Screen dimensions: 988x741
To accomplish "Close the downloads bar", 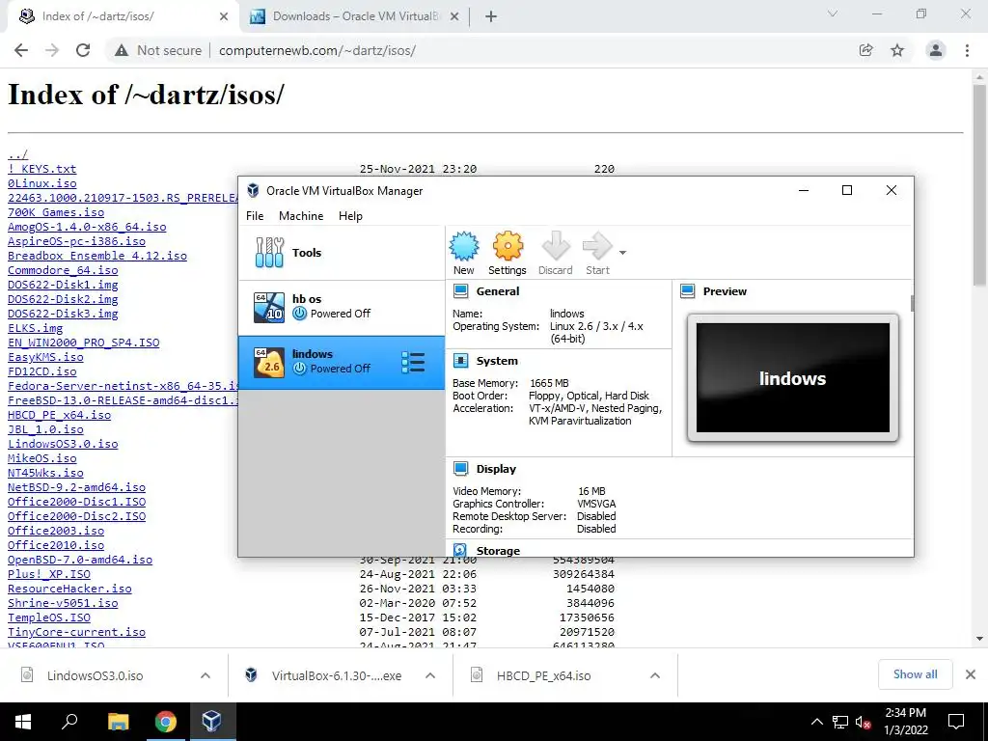I will [971, 674].
